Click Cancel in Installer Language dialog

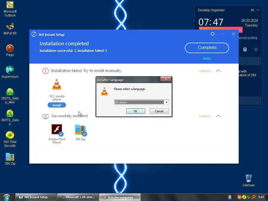tap(159, 111)
